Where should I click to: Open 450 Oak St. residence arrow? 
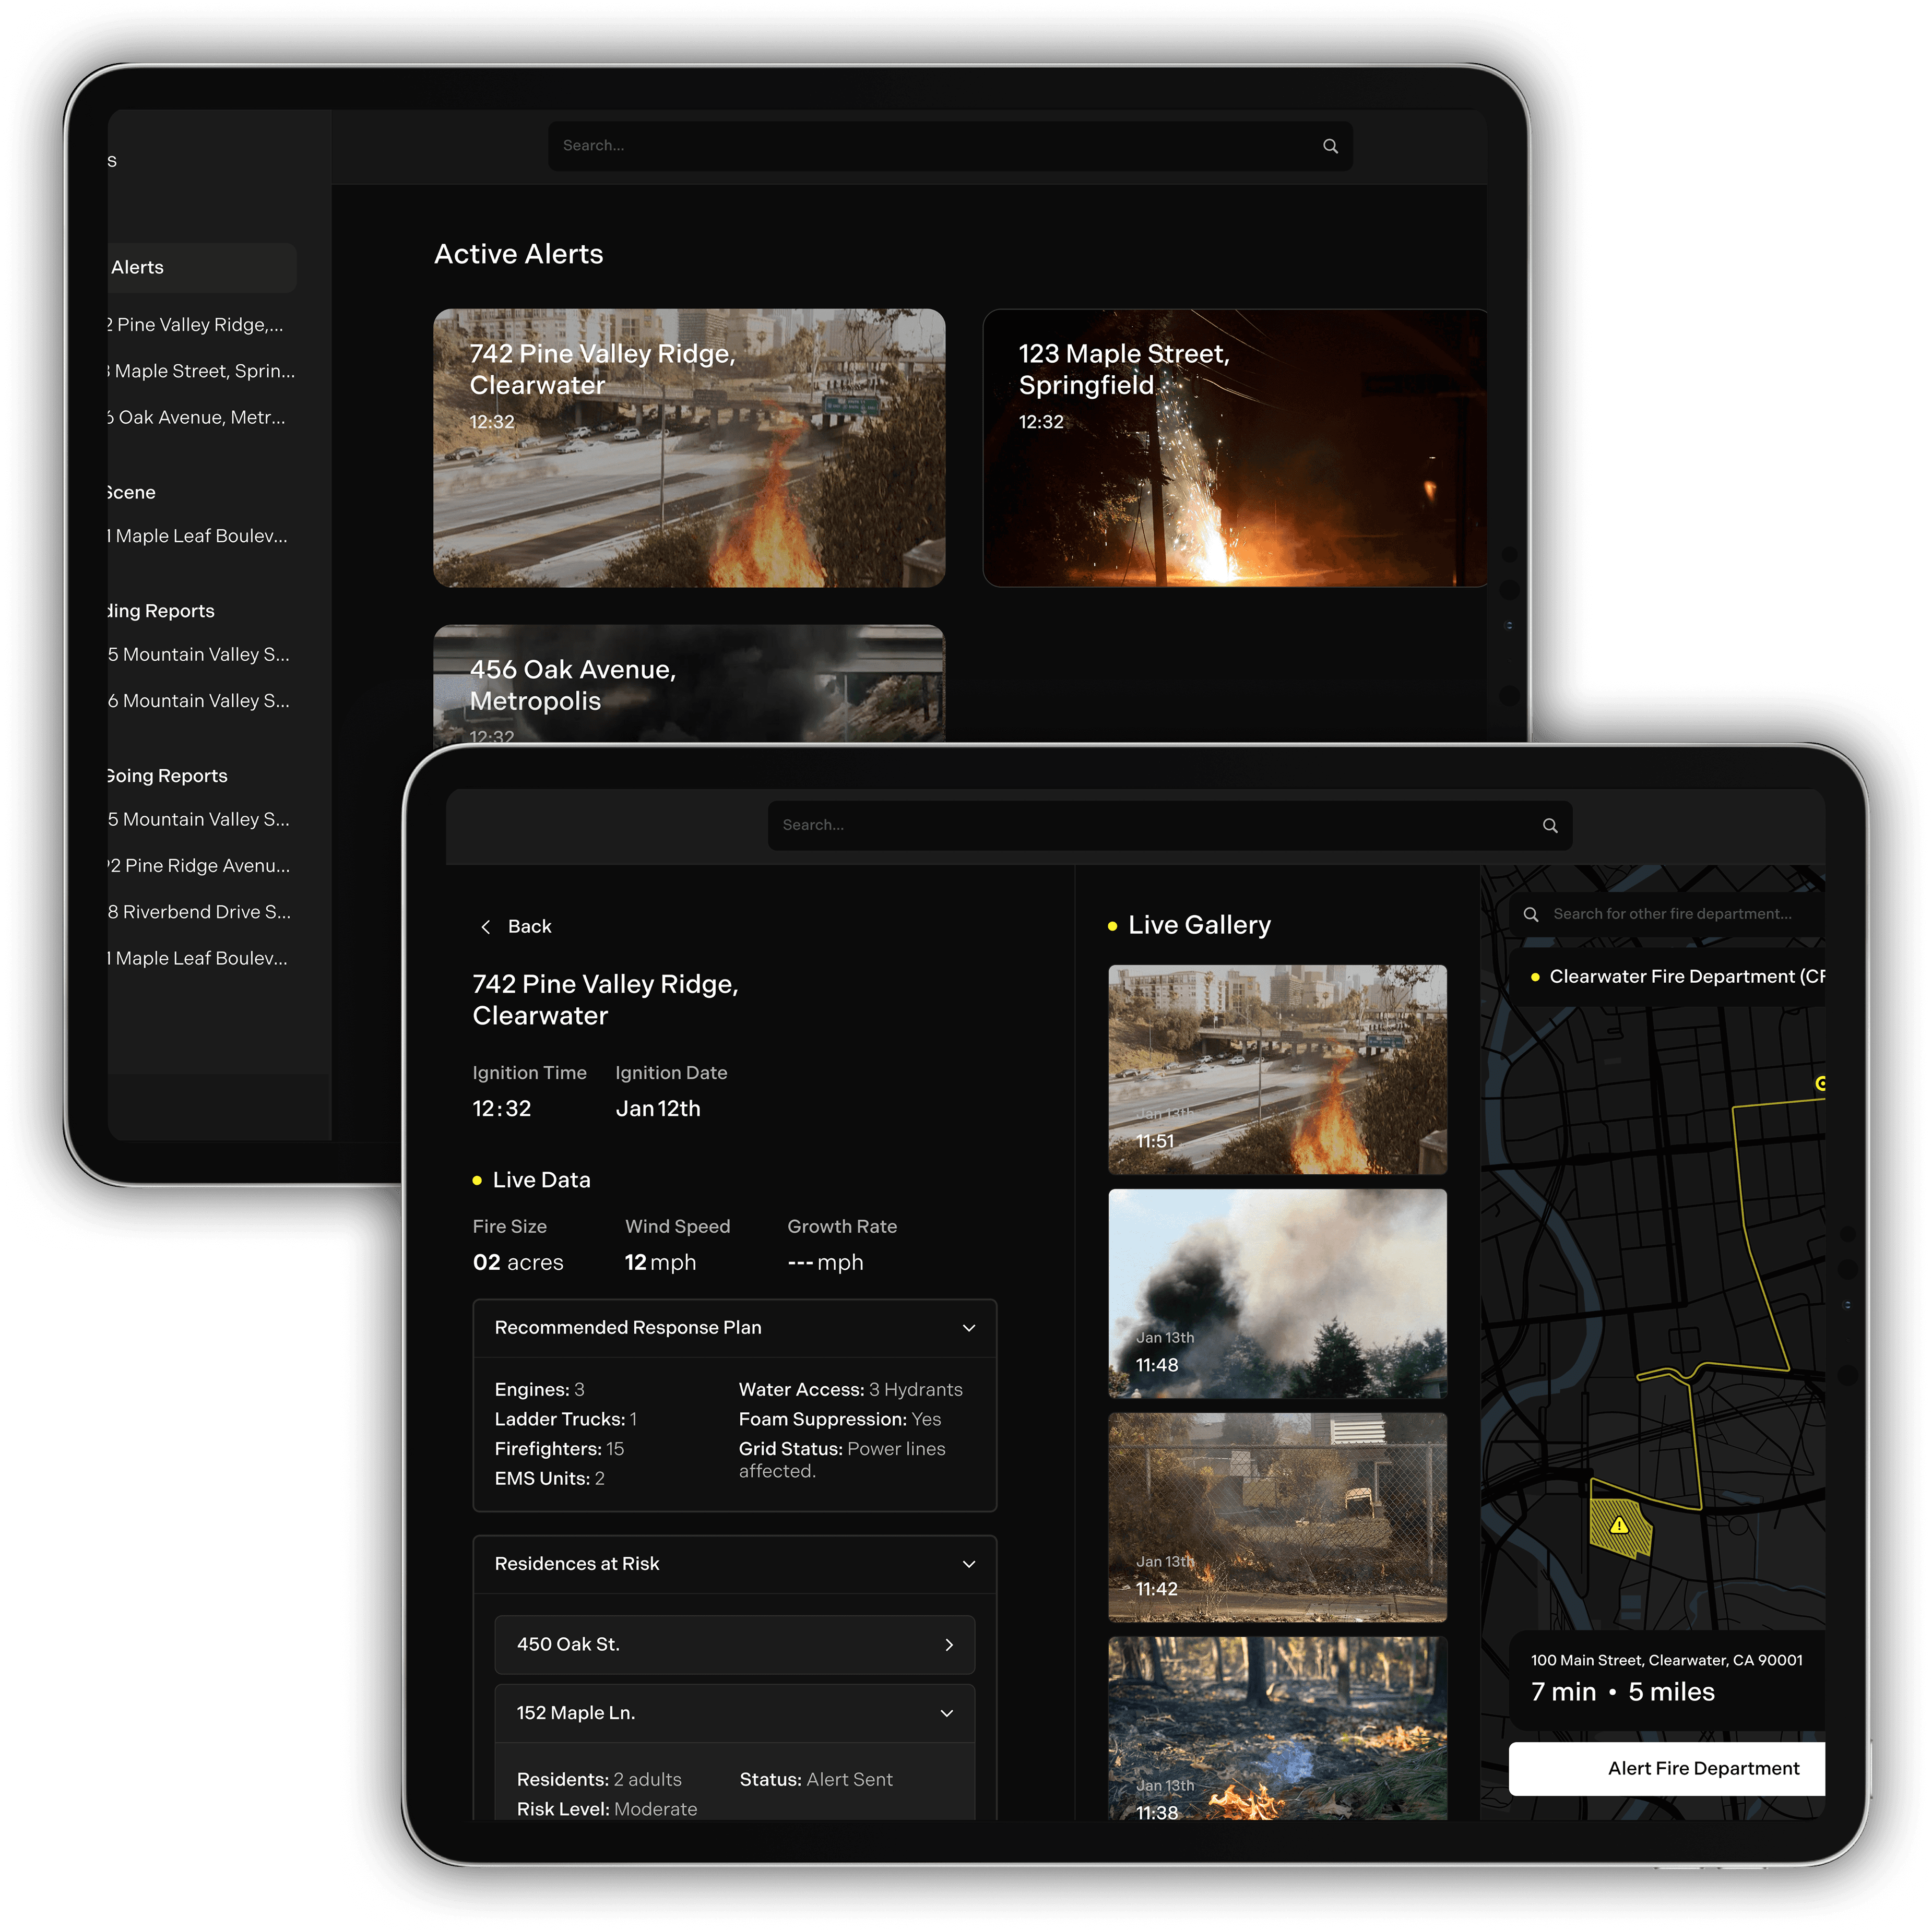(x=948, y=1645)
